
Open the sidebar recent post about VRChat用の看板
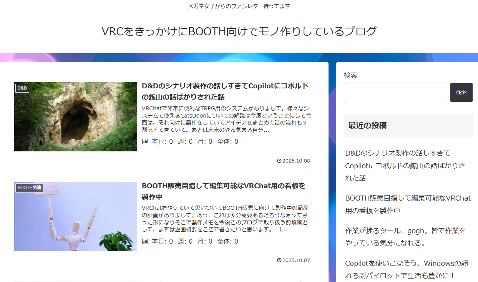pos(408,204)
